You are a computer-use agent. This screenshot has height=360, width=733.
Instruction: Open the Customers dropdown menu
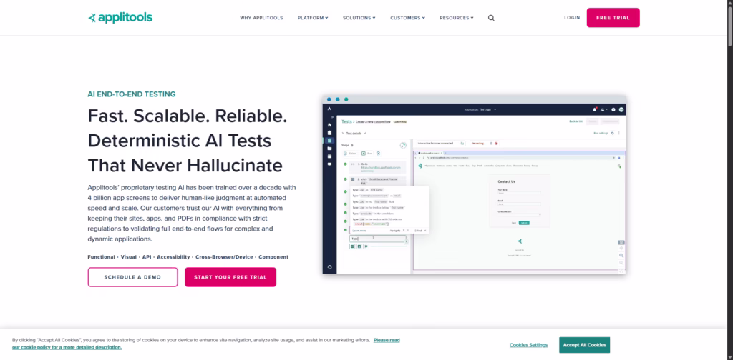pos(407,18)
